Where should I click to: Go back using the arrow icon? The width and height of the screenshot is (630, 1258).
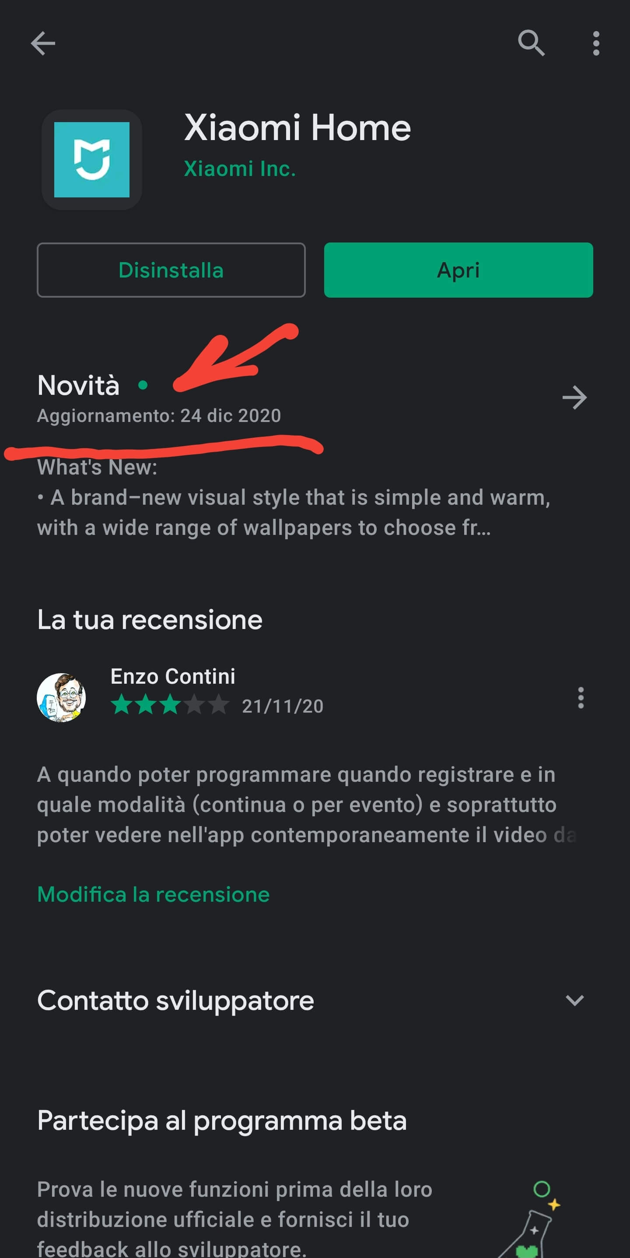[x=43, y=43]
